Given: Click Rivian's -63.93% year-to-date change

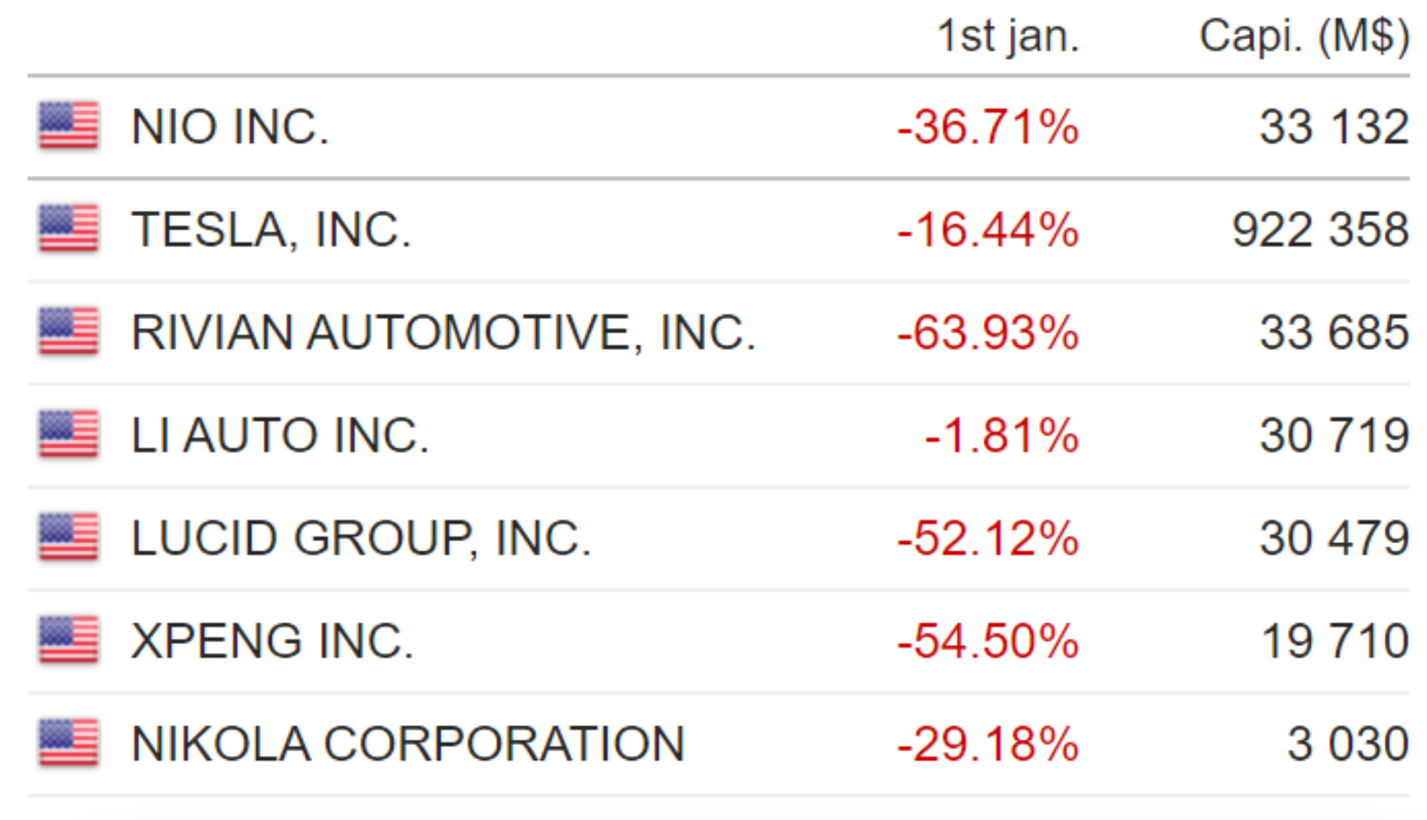Looking at the screenshot, I should coord(988,332).
